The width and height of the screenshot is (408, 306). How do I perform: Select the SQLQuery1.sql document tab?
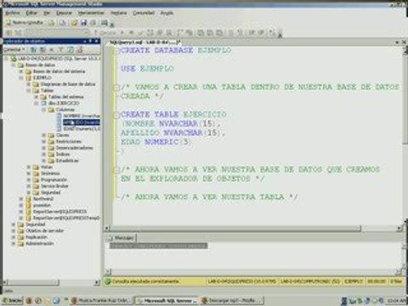pos(144,42)
